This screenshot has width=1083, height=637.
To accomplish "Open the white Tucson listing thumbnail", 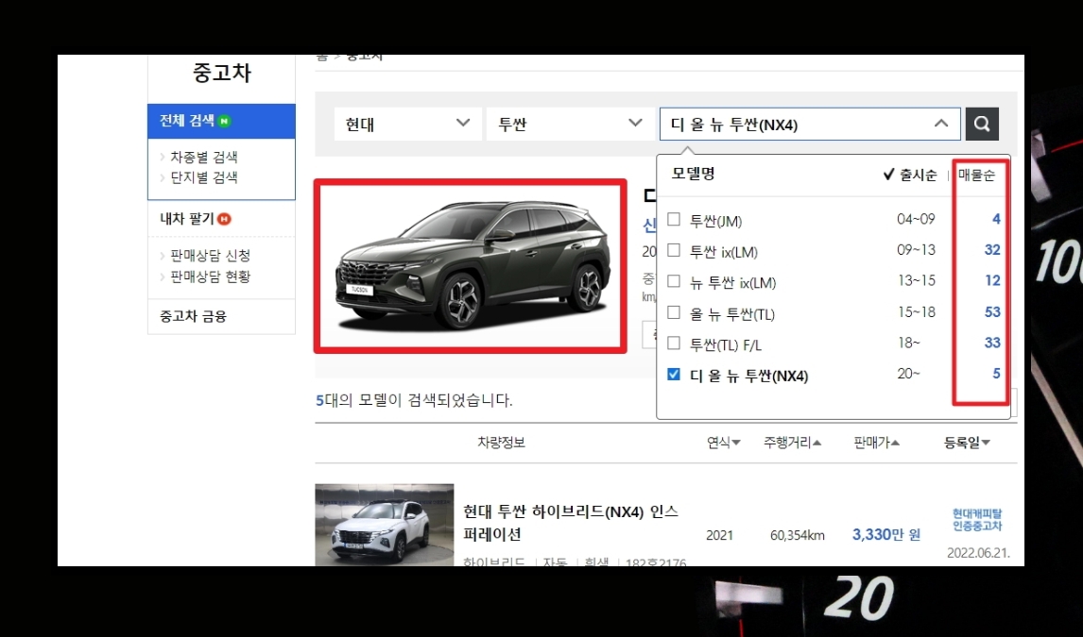I will pos(384,525).
